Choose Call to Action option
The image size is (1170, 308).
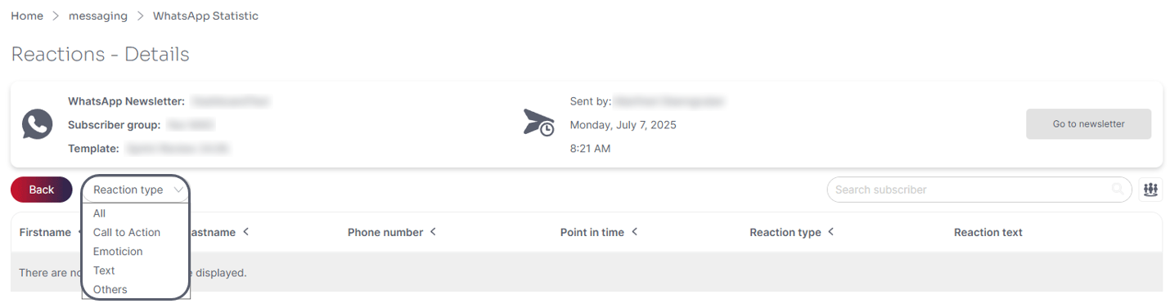pyautogui.click(x=127, y=232)
